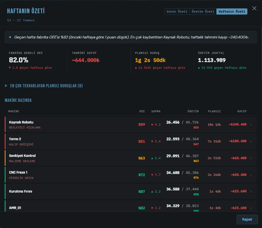Open Kaynak Robotu row details chevron

251,125
